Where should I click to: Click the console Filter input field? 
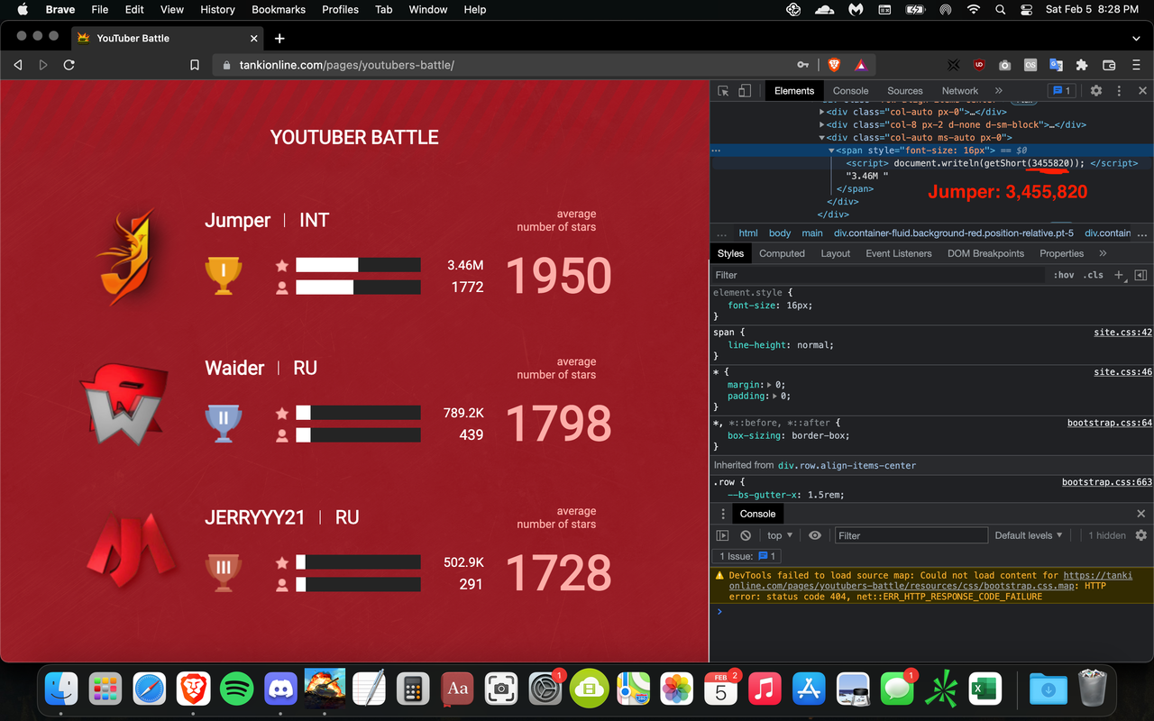[911, 535]
